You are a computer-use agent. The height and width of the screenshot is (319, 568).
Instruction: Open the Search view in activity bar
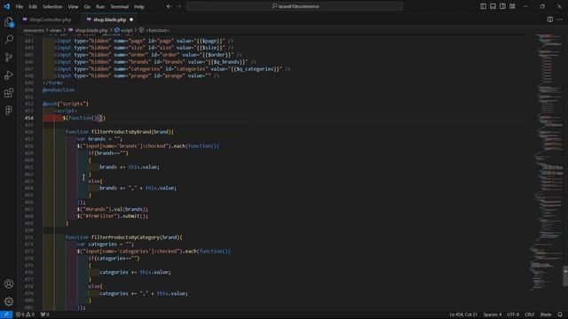click(x=9, y=39)
